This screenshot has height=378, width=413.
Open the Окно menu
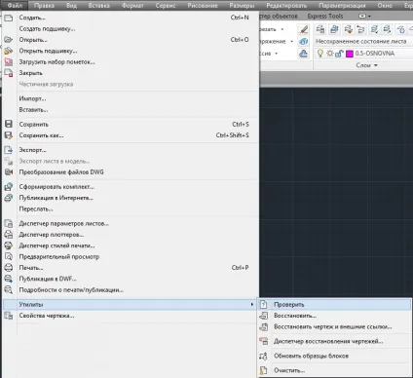click(385, 6)
